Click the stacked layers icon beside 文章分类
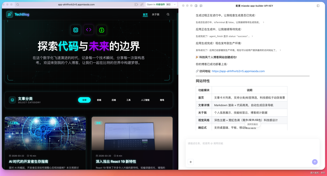The width and height of the screenshot is (327, 176). (12, 100)
